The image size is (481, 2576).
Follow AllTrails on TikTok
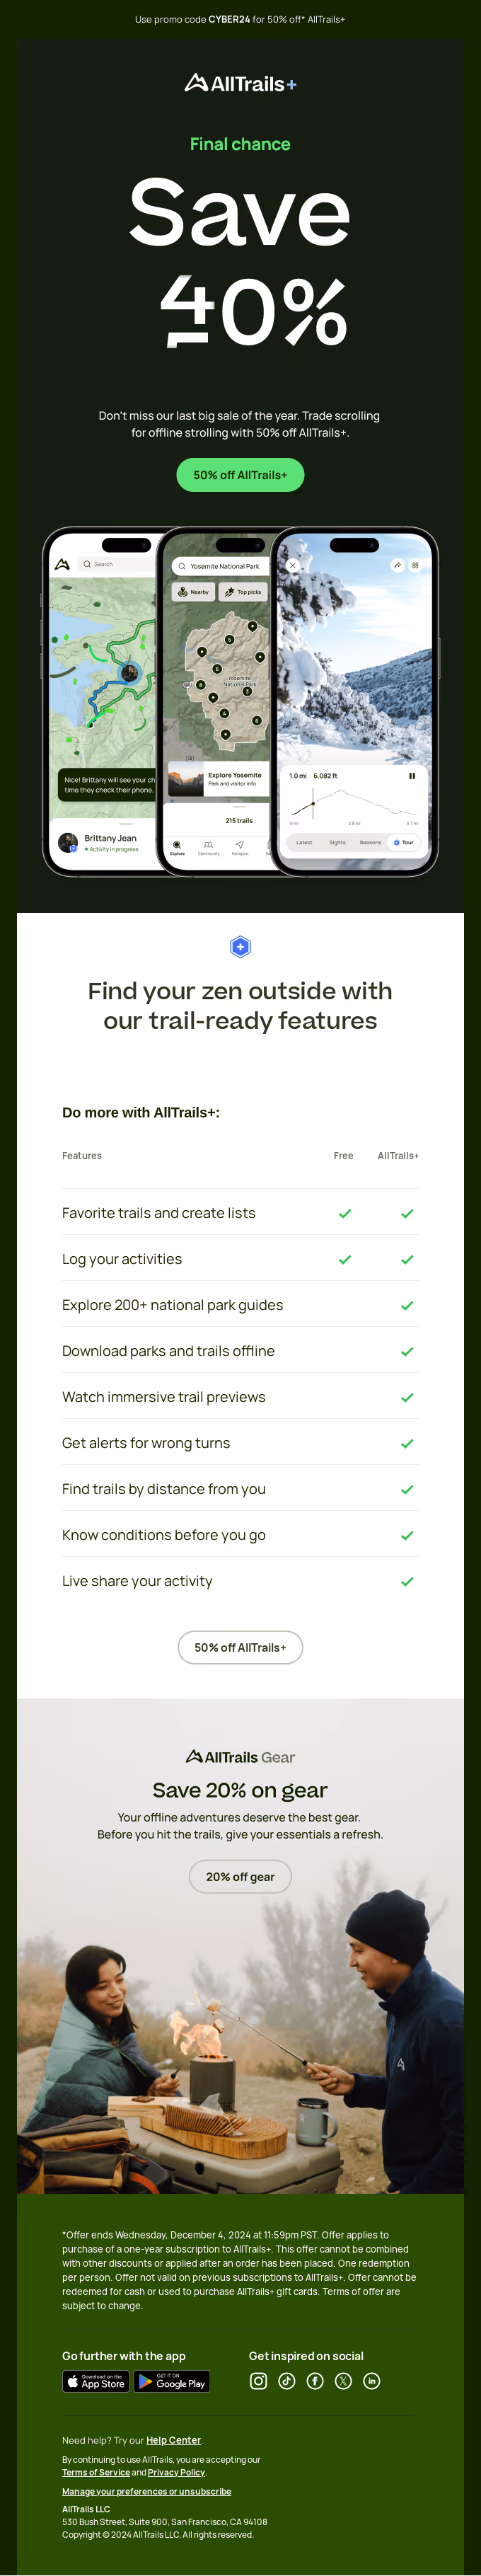pyautogui.click(x=287, y=2381)
